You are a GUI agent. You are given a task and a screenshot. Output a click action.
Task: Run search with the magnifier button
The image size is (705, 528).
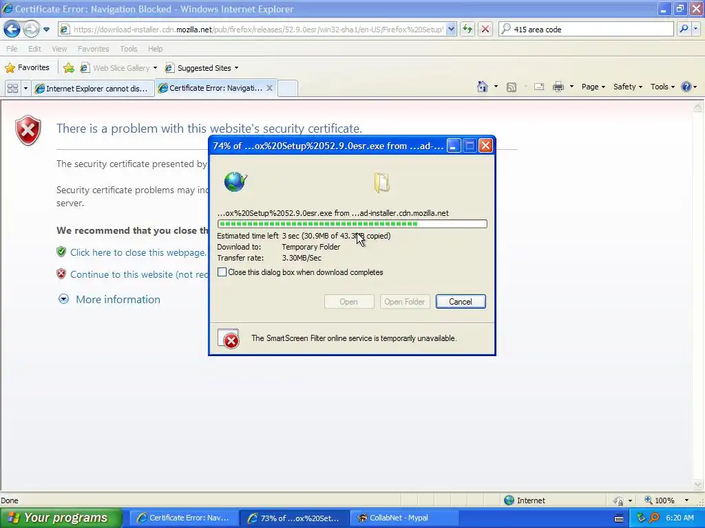coord(684,29)
